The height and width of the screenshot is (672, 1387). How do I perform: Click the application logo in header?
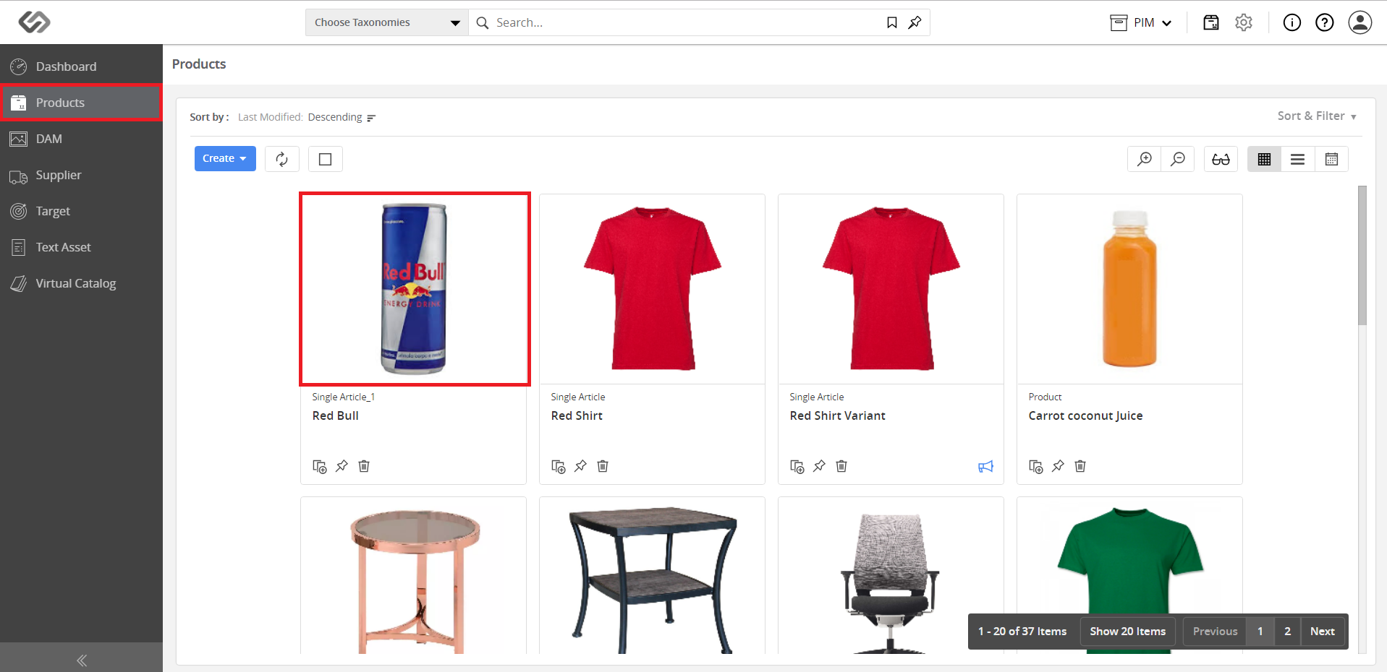(x=34, y=22)
